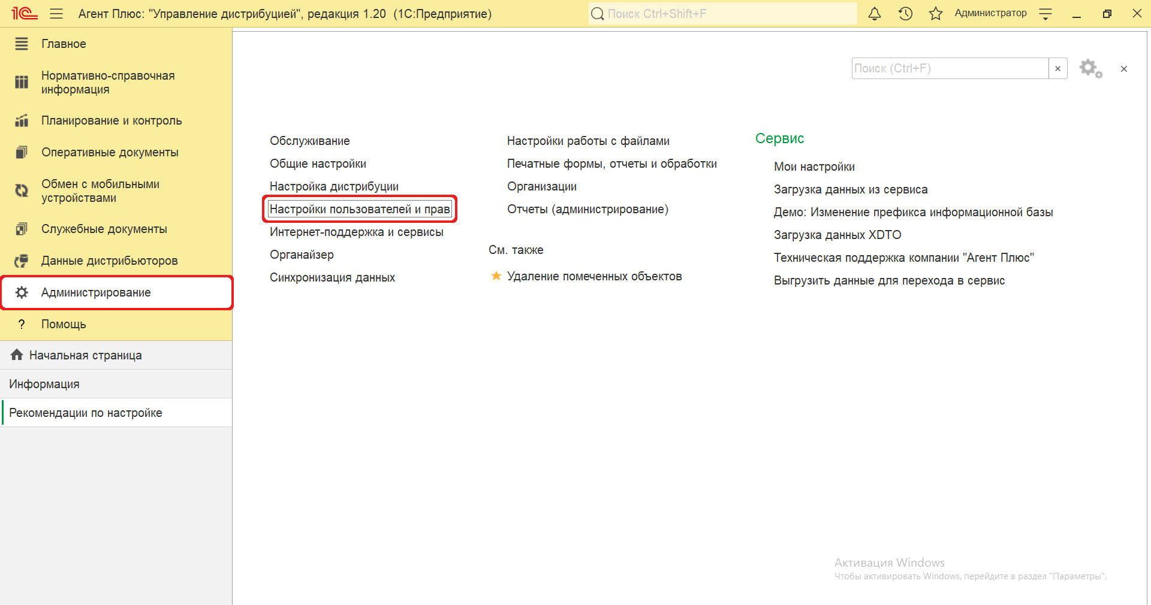Screen dimensions: 1151x605
Task: Open notifications bell icon in title bar
Action: pos(875,14)
